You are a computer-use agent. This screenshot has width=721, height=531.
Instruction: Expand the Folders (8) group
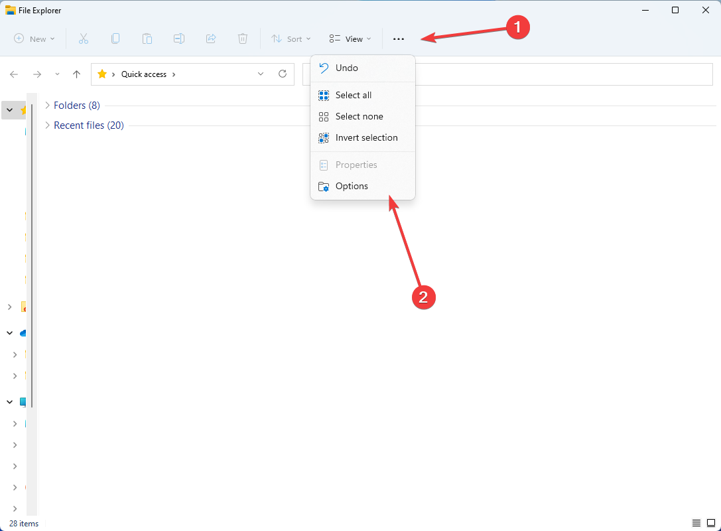pos(47,106)
